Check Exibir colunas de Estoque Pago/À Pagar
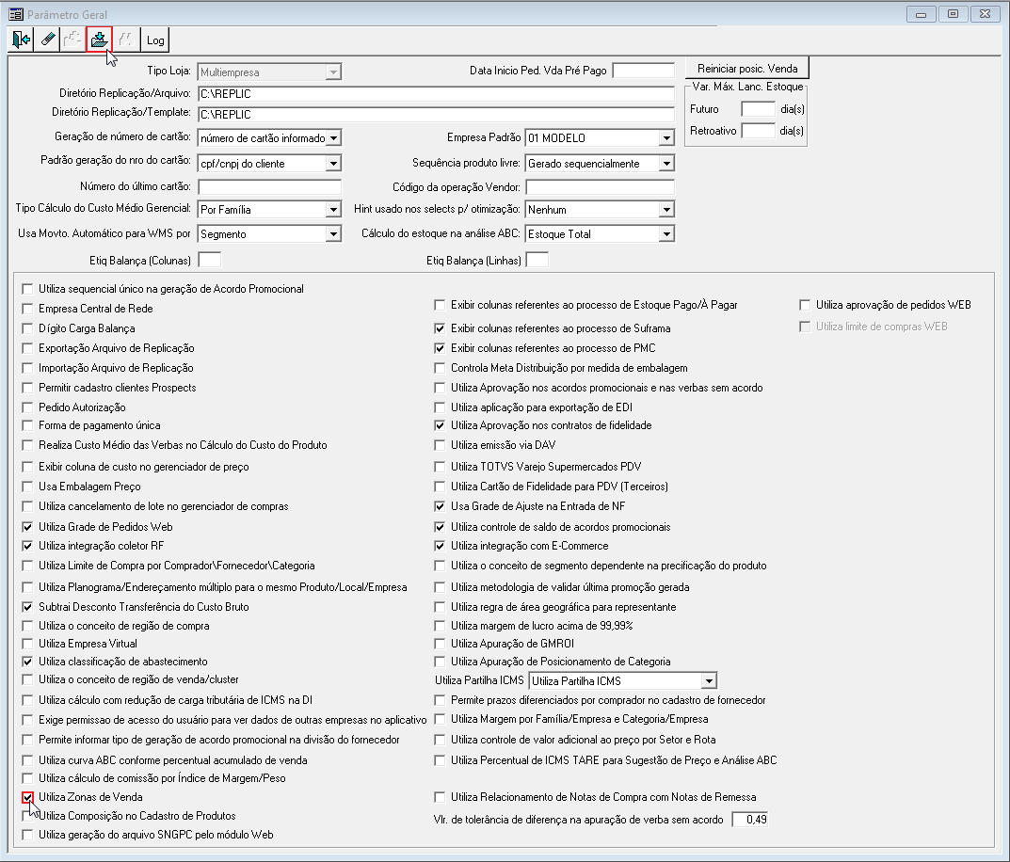 [440, 305]
